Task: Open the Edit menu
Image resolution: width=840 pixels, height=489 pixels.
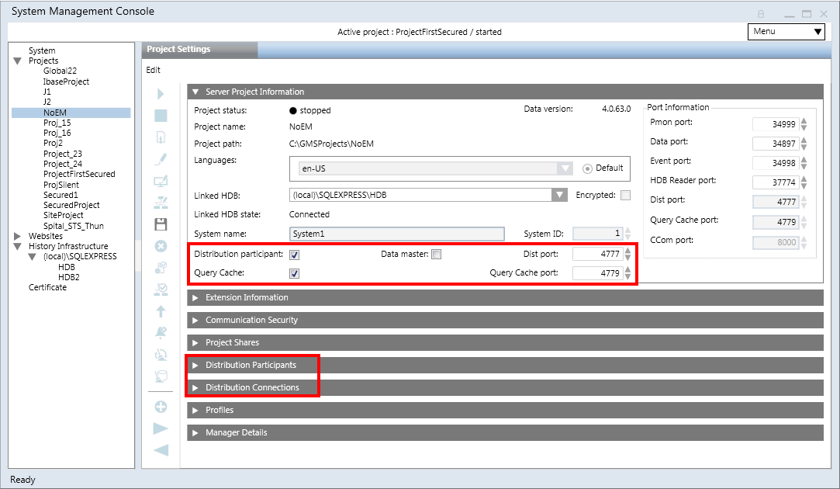Action: coord(154,70)
